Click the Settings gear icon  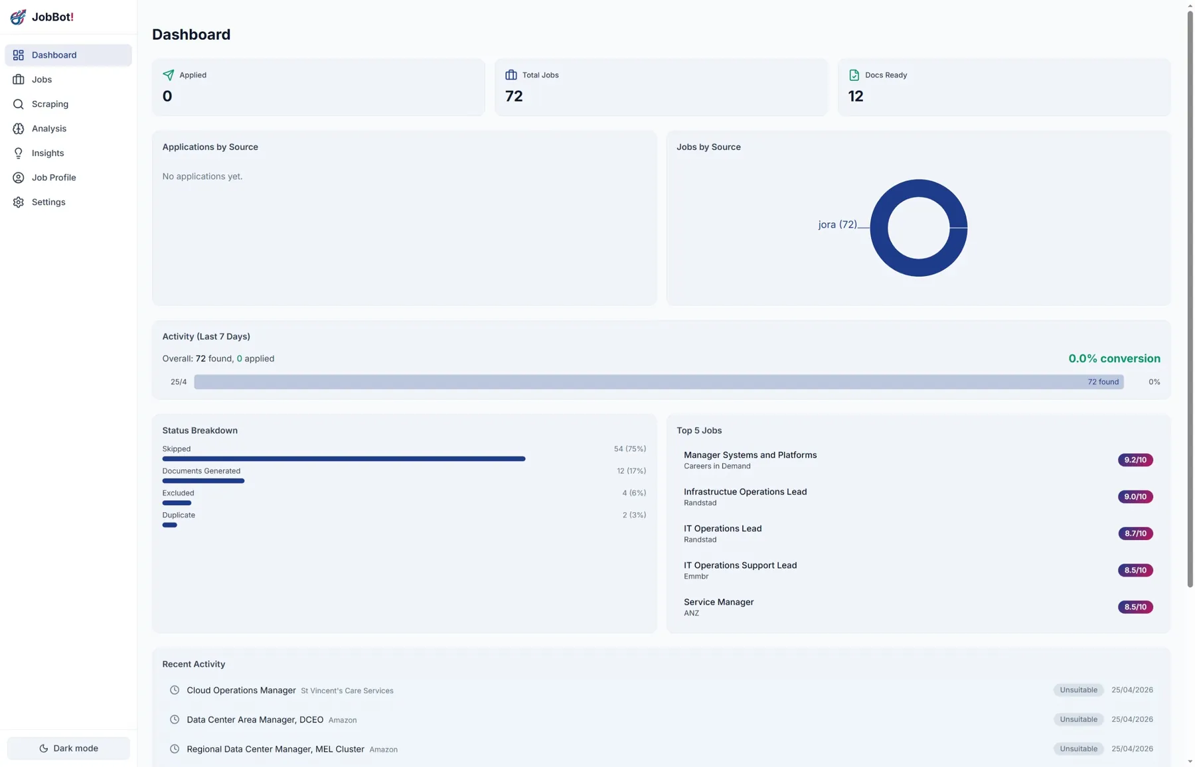tap(19, 202)
